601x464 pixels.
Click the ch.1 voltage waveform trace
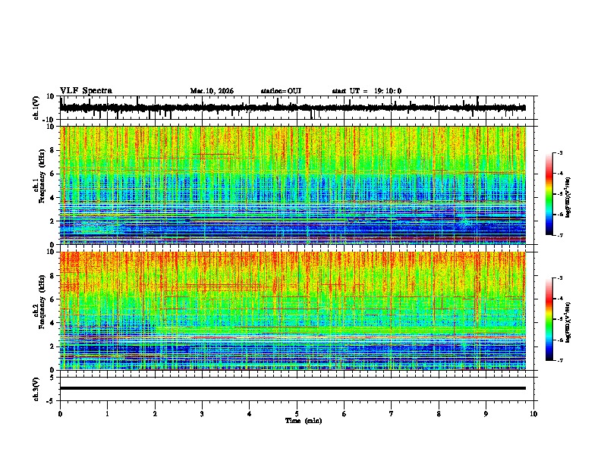[293, 108]
